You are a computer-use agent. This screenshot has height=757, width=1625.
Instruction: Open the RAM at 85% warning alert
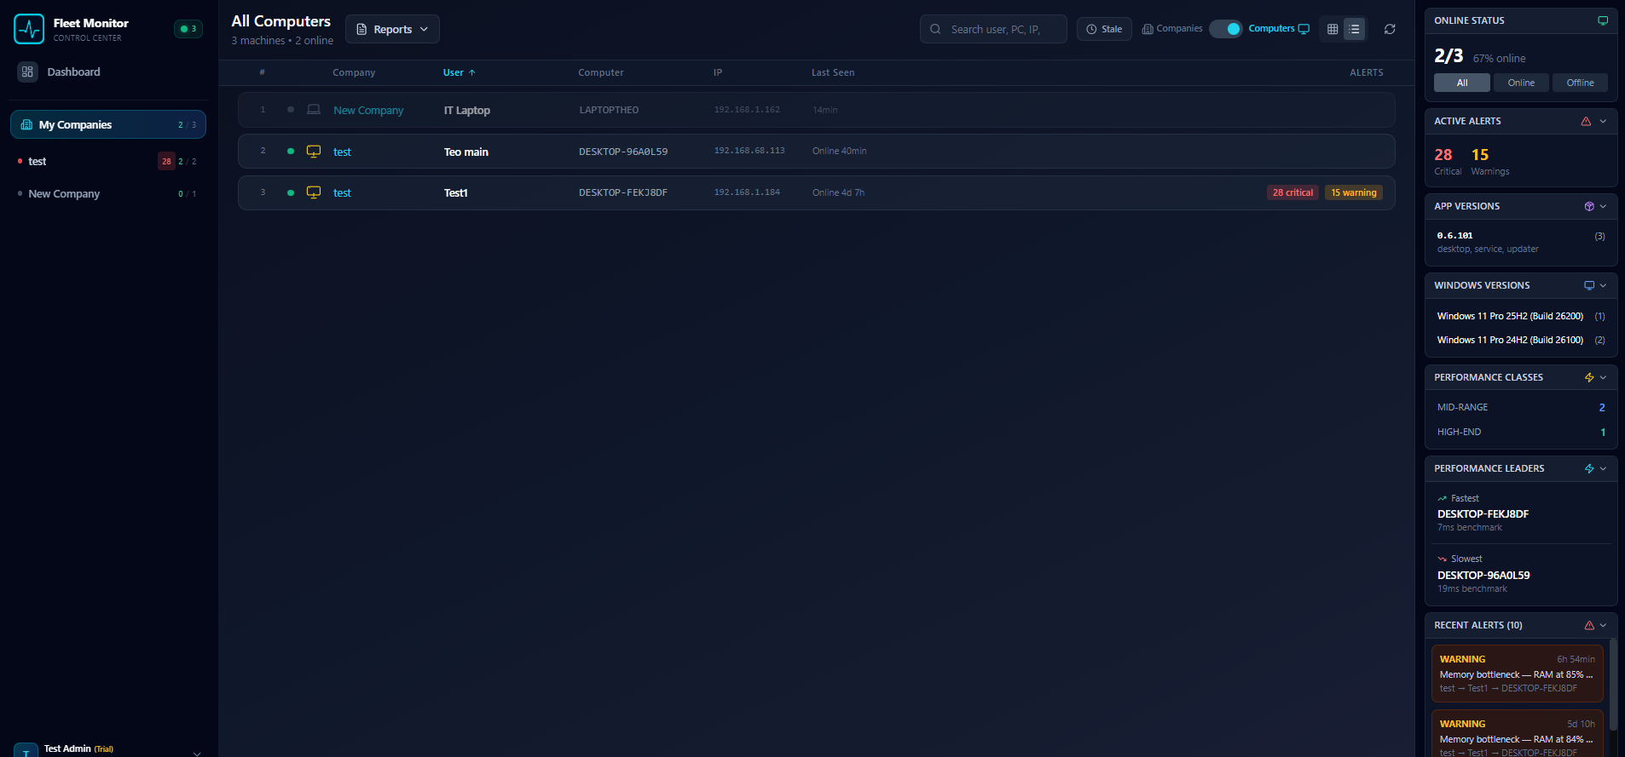(x=1517, y=673)
